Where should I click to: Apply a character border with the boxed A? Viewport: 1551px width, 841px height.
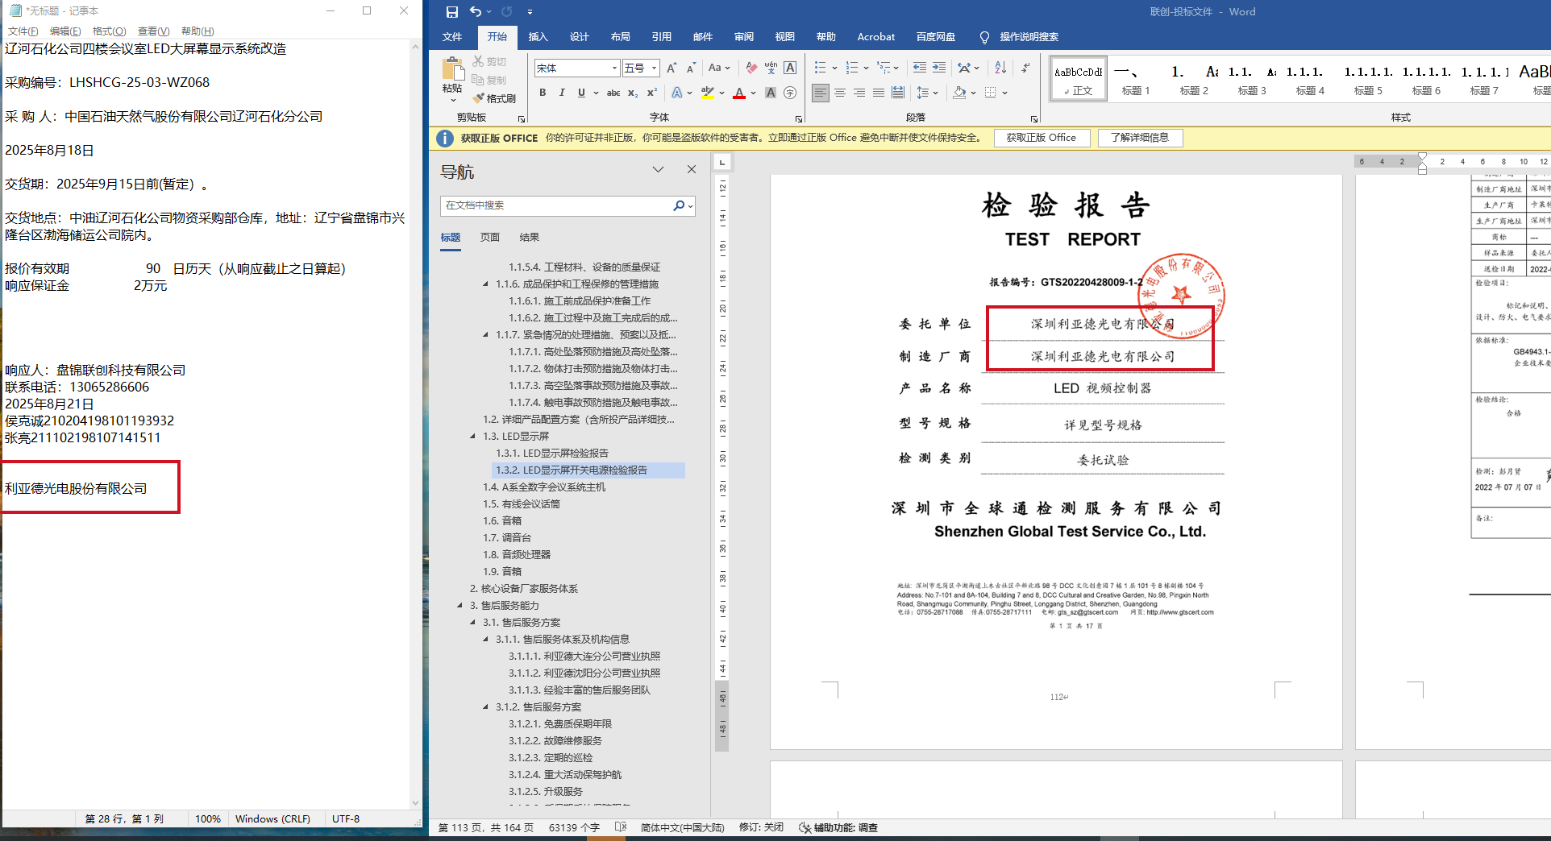790,68
